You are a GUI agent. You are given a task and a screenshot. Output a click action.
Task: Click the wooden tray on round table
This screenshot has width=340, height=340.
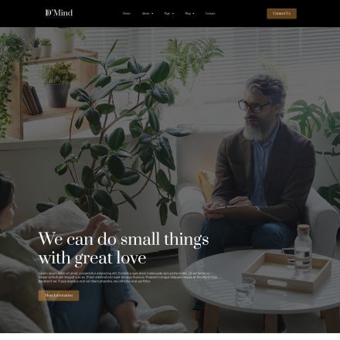click(287, 272)
